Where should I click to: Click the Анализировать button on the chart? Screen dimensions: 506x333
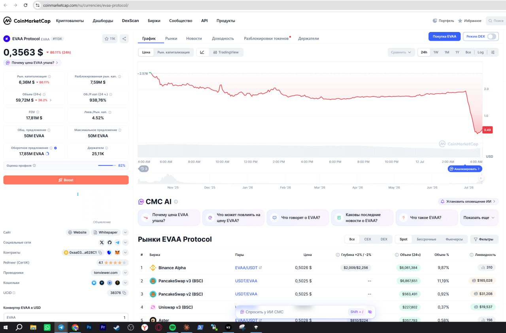point(465,169)
